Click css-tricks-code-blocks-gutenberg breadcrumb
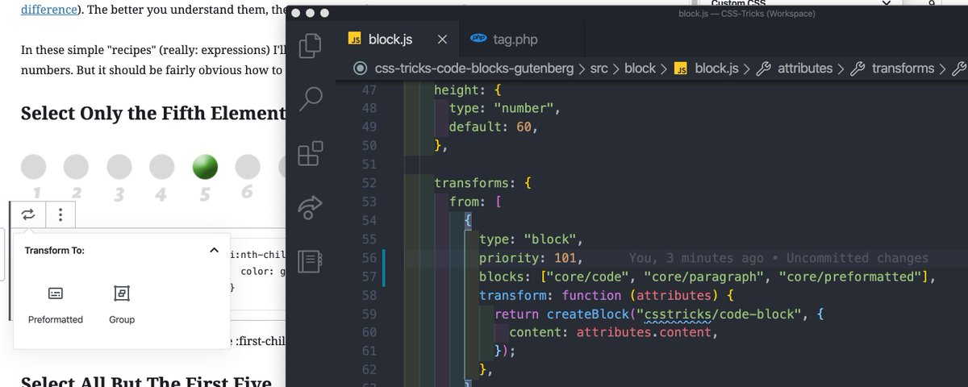The width and height of the screenshot is (968, 387). coord(476,69)
